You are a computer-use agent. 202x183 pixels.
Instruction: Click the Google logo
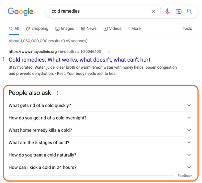click(20, 12)
